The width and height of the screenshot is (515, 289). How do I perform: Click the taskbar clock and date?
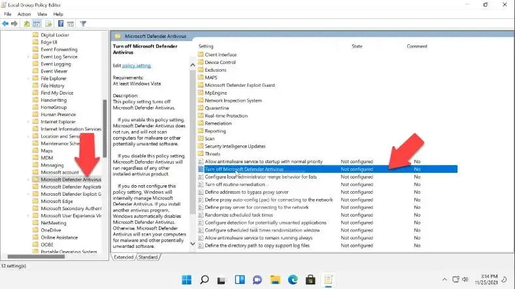(x=486, y=279)
